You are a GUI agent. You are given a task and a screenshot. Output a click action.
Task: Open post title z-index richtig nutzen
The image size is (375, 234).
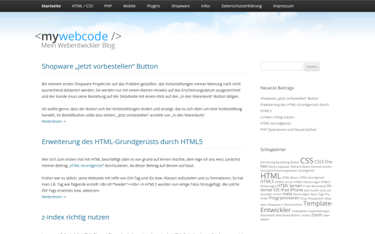76,217
